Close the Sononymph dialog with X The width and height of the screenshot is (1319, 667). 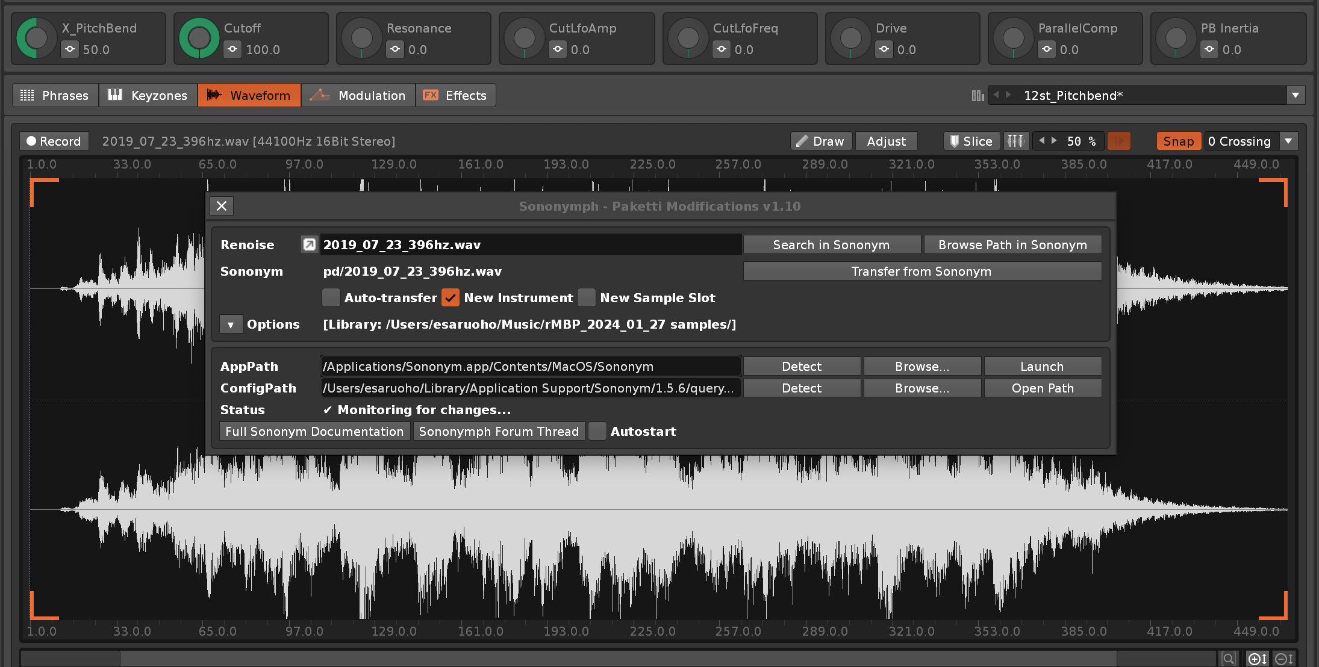click(222, 206)
